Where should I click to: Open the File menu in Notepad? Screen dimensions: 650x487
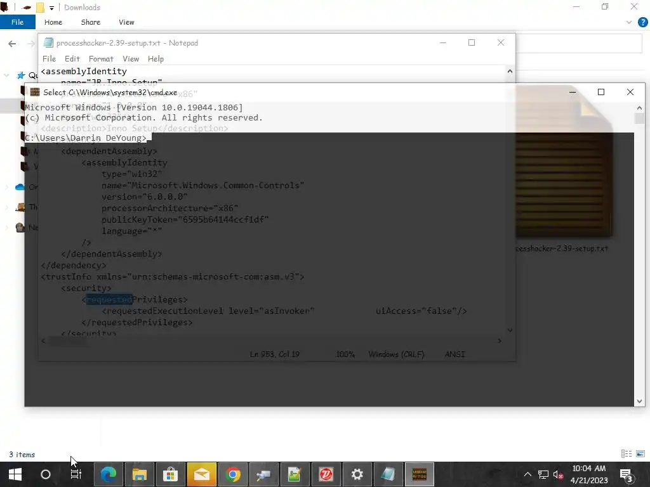click(49, 59)
